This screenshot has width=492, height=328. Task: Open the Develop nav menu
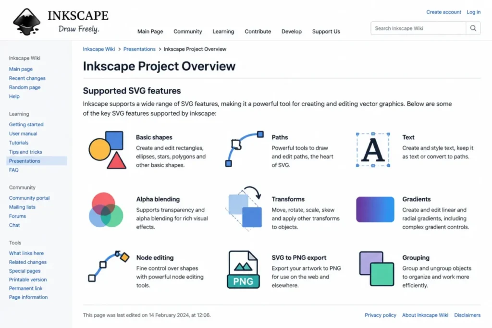click(x=292, y=31)
